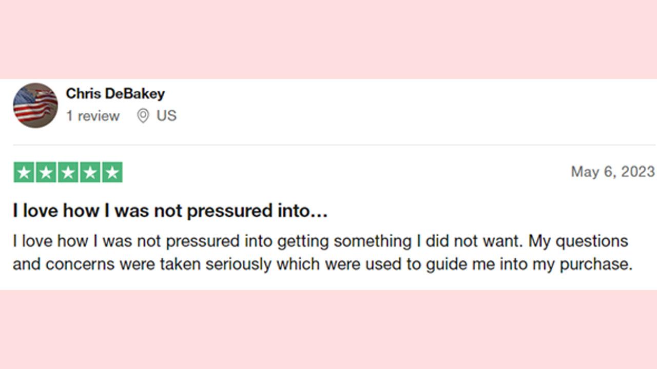Open Chris DeBakey's reviewer profile
This screenshot has width=657, height=369.
[x=115, y=94]
